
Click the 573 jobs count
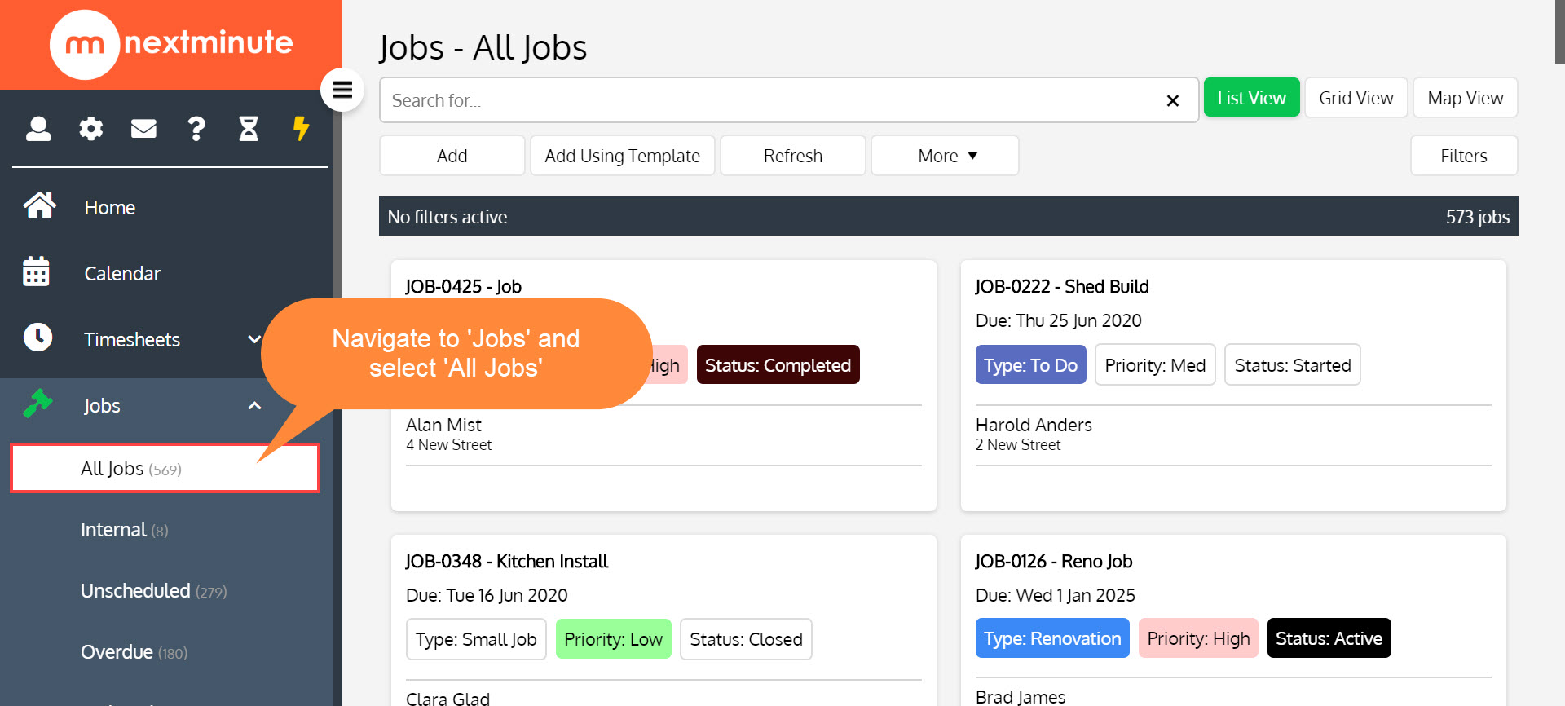(1477, 217)
